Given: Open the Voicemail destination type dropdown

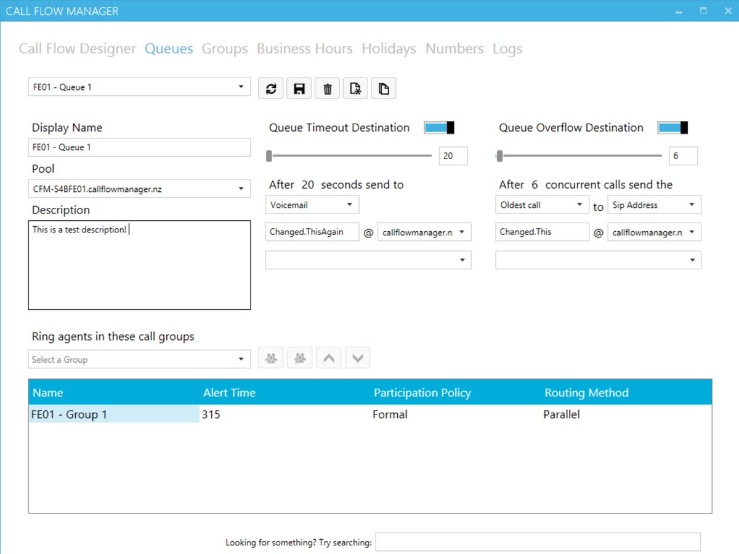Looking at the screenshot, I should pos(312,205).
